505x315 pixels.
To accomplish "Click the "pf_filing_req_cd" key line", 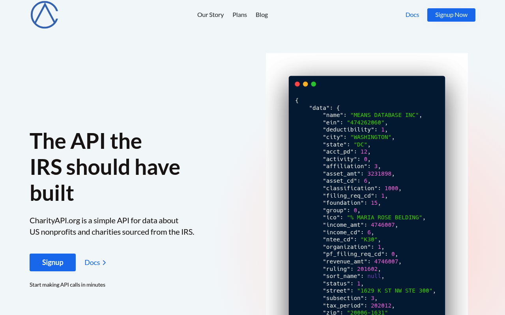I will (361, 254).
